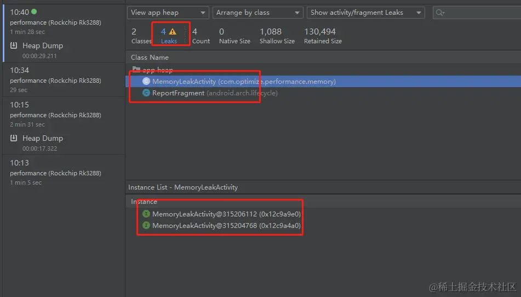
Task: Click the 1 min 28 sec duration text
Action: (x=27, y=32)
